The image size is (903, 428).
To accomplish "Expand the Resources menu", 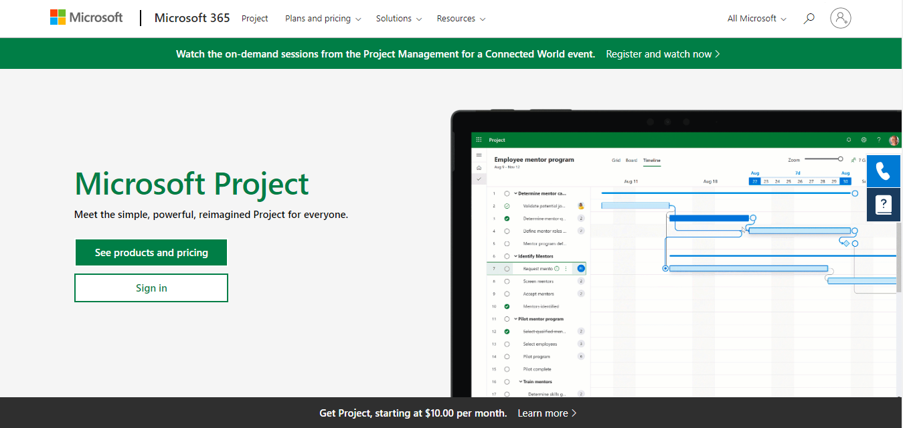I will click(461, 19).
